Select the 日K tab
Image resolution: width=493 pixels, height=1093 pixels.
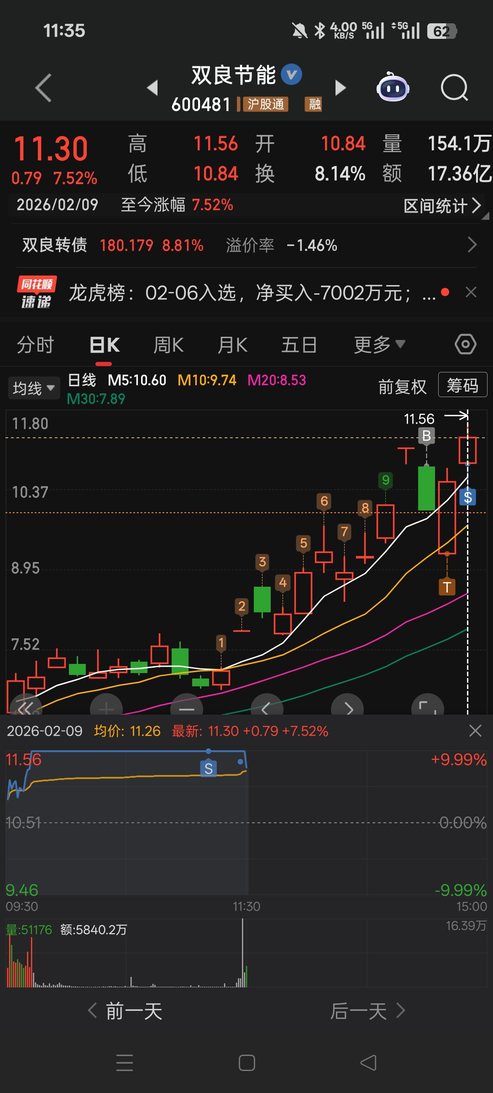click(x=105, y=345)
